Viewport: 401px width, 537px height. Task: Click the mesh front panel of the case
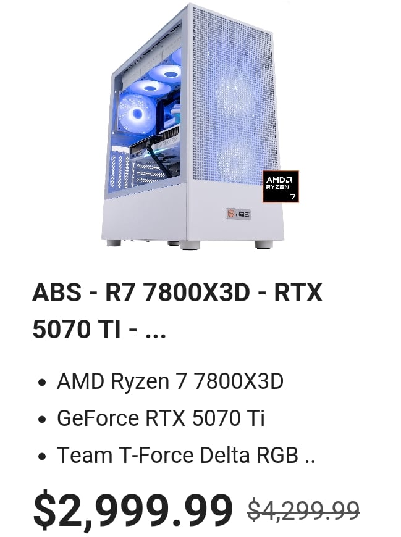click(234, 96)
